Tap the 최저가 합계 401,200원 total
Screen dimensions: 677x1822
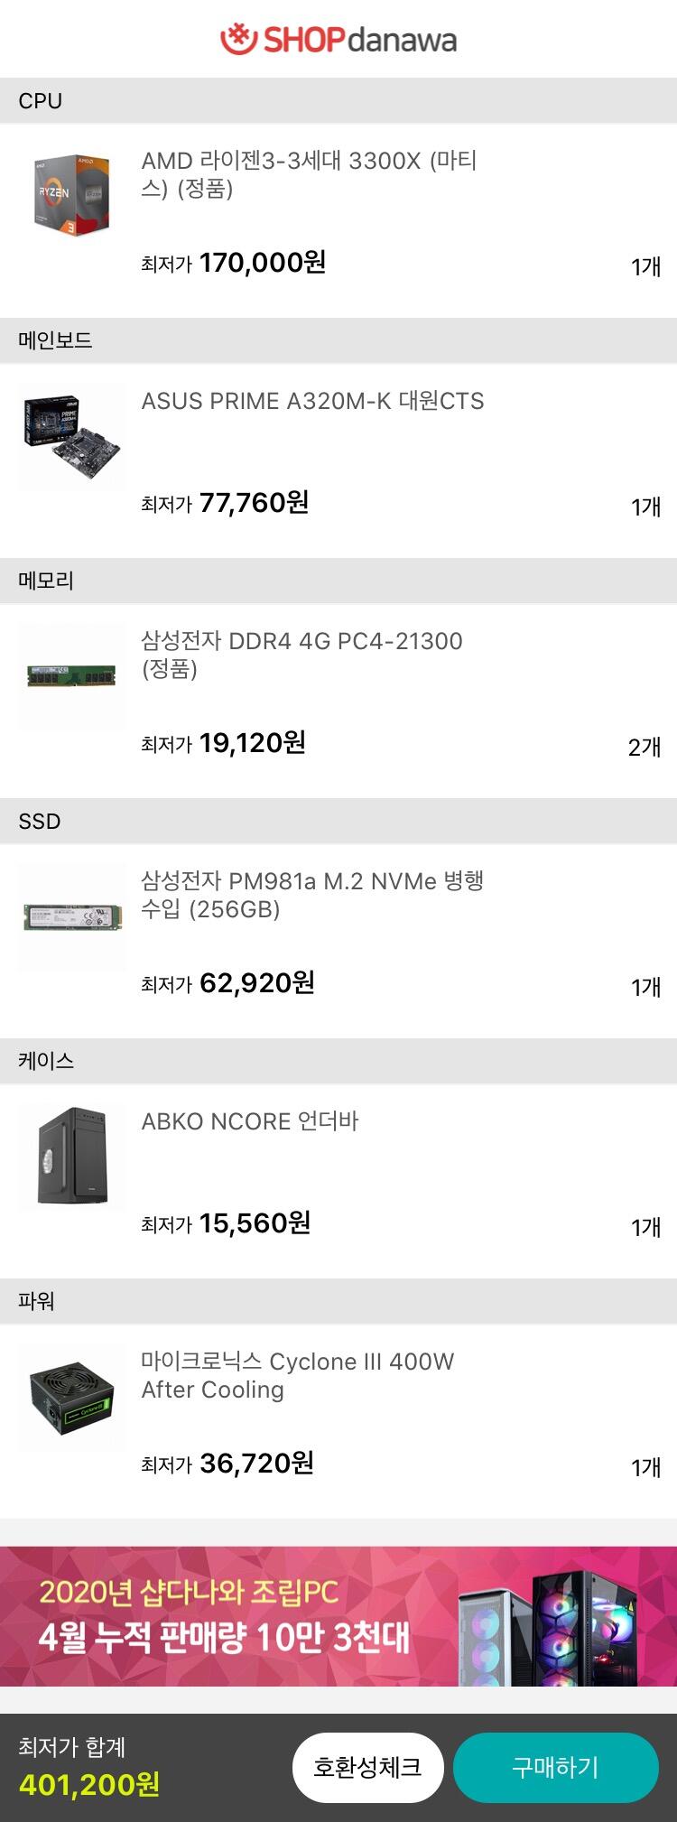89,1784
